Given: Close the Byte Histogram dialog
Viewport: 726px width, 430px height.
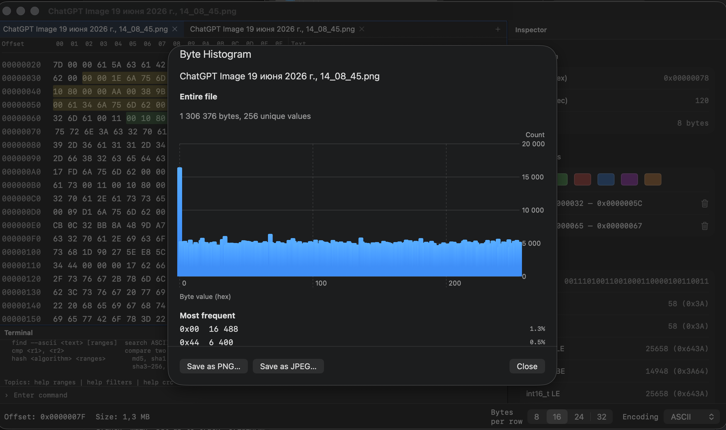Looking at the screenshot, I should pos(527,366).
